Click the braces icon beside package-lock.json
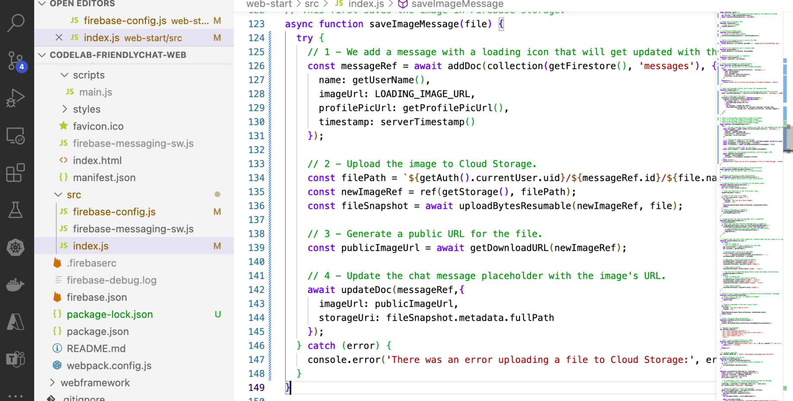Screen dimensions: 793x401 point(57,314)
